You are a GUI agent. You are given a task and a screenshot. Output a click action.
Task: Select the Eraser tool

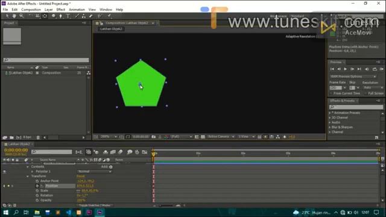tap(91, 16)
